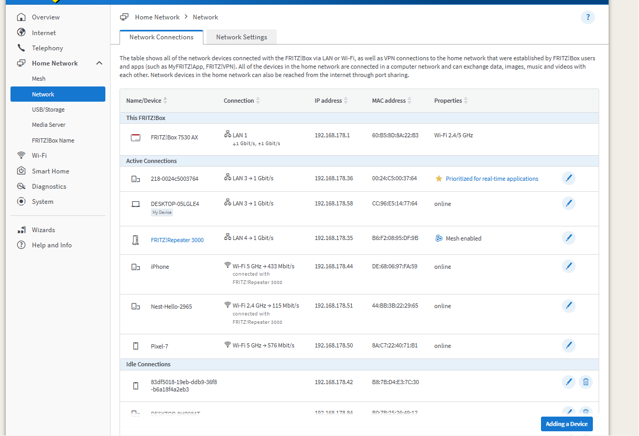Screen dimensions: 639x436
Task: Open the FRITZ!Repeater 3000 link
Action: 177,240
